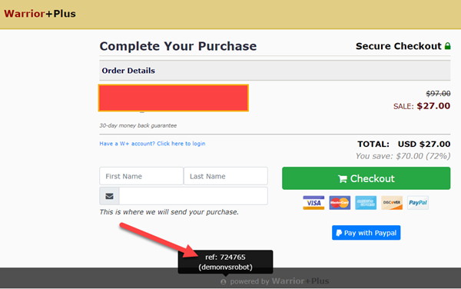The width and height of the screenshot is (461, 289).
Task: Click the PayPal payment logo icon
Action: pyautogui.click(x=418, y=203)
